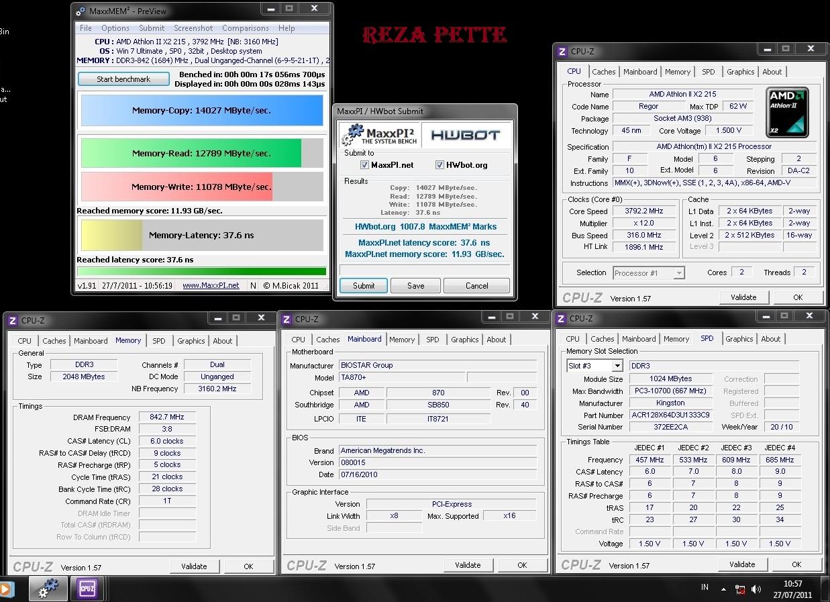This screenshot has width=830, height=602.
Task: Switch to Graphics tab in the Processor CPU-Z window
Action: [x=741, y=72]
